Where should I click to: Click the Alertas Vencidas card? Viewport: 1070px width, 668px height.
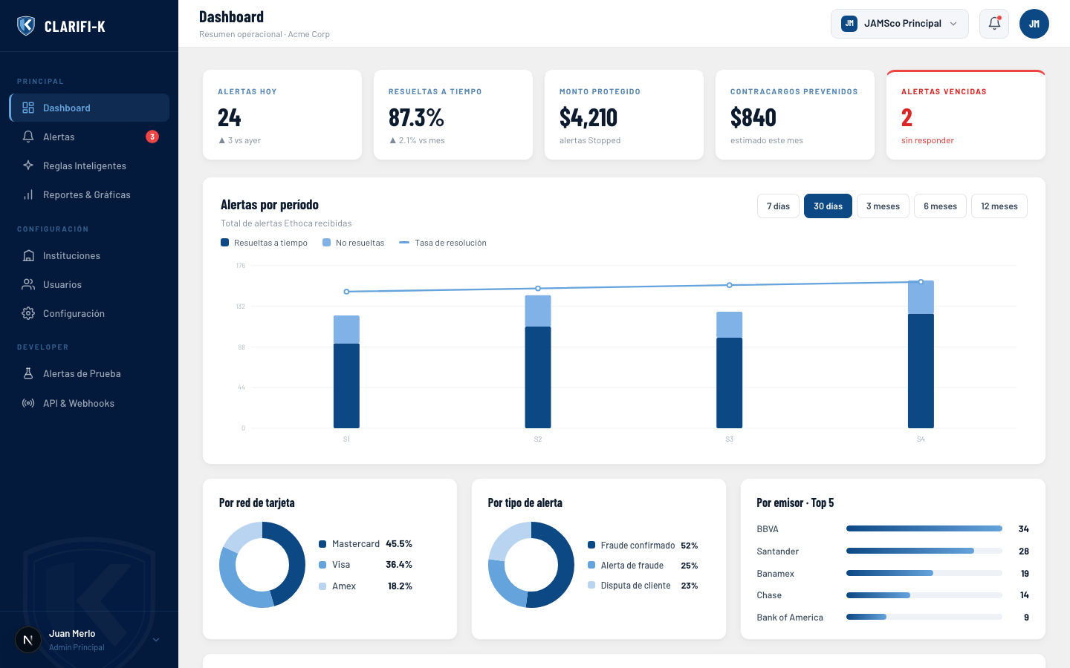[966, 115]
